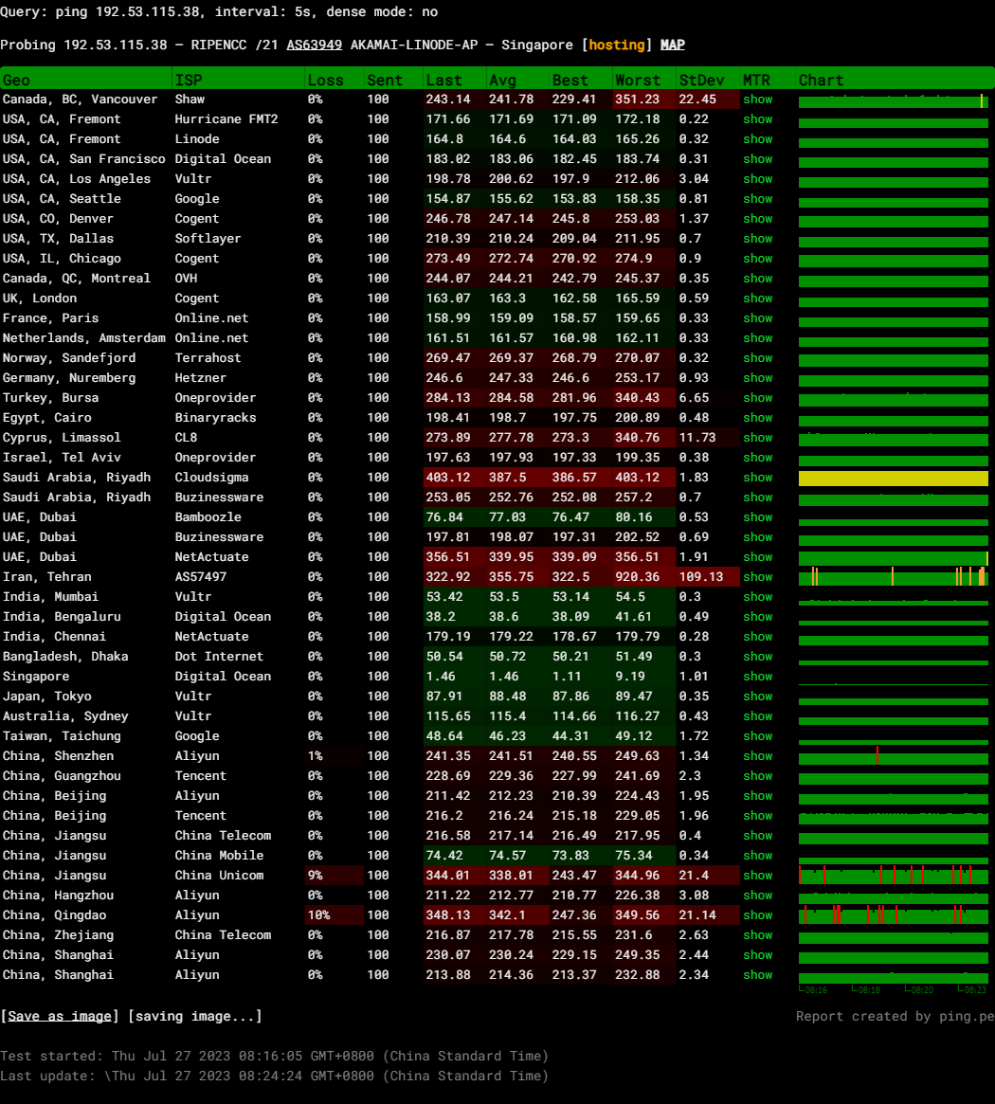Show MTR for Mumbai Vultr row
The width and height of the screenshot is (995, 1104).
(x=758, y=596)
